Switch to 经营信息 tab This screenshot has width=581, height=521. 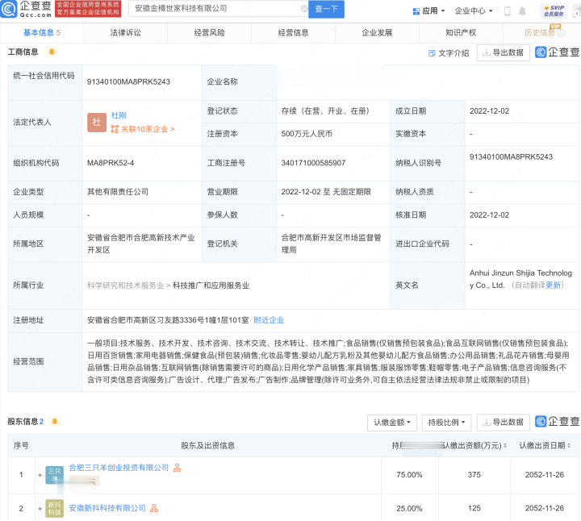[293, 33]
